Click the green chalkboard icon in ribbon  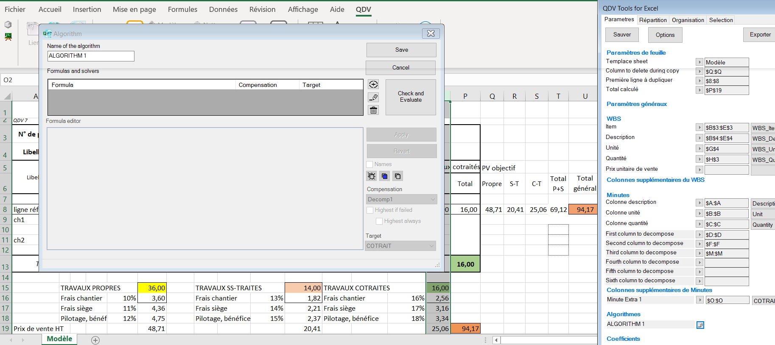(x=8, y=37)
